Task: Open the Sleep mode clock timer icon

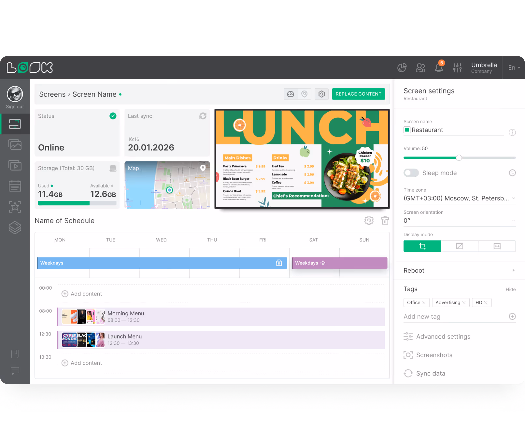Action: [512, 173]
